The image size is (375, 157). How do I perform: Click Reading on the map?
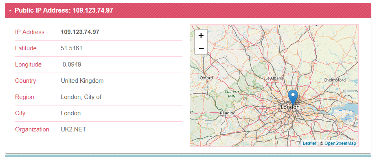point(228,113)
